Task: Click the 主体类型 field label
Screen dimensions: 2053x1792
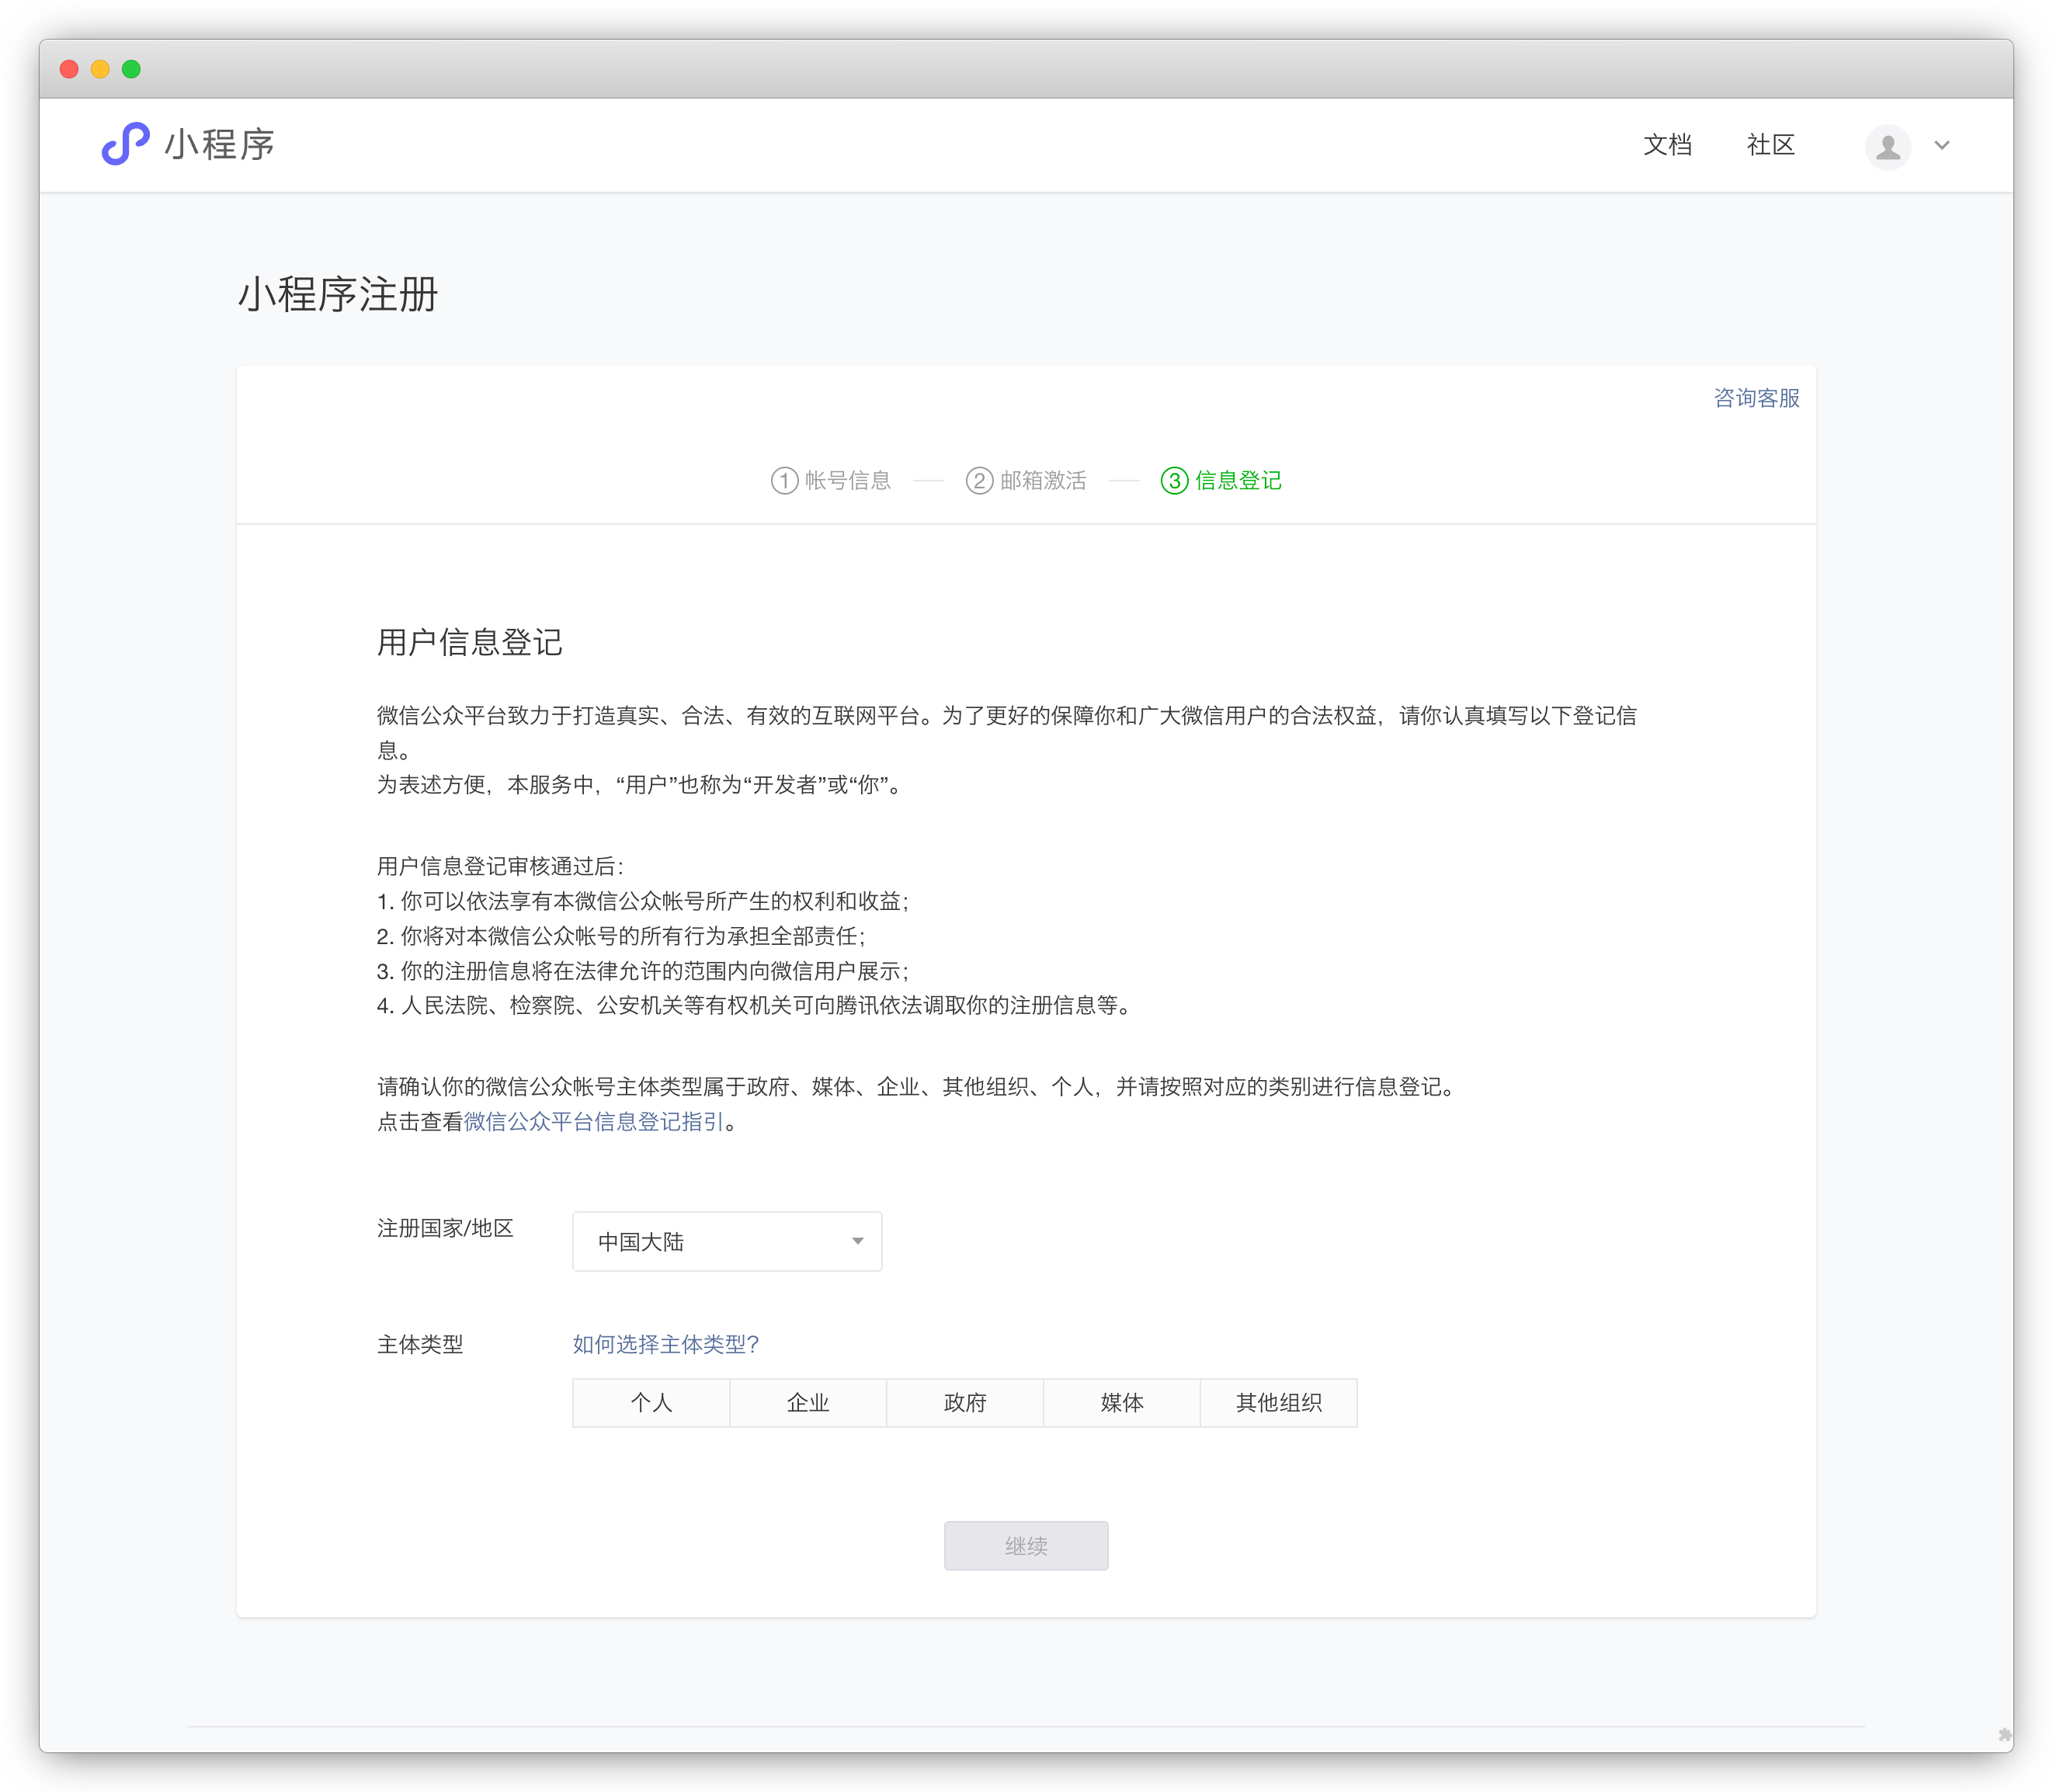Action: 420,1345
